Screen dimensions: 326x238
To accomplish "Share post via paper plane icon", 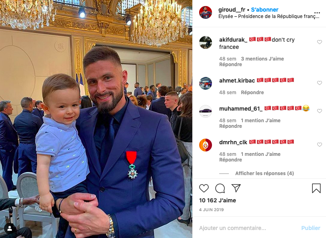I will pyautogui.click(x=236, y=188).
